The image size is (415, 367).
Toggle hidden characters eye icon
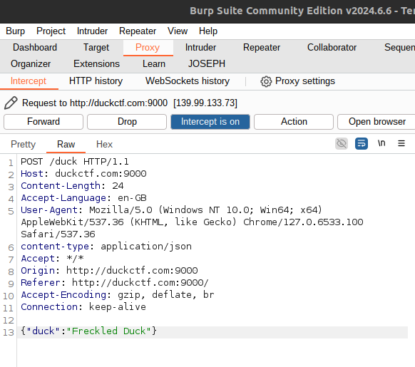pyautogui.click(x=342, y=144)
